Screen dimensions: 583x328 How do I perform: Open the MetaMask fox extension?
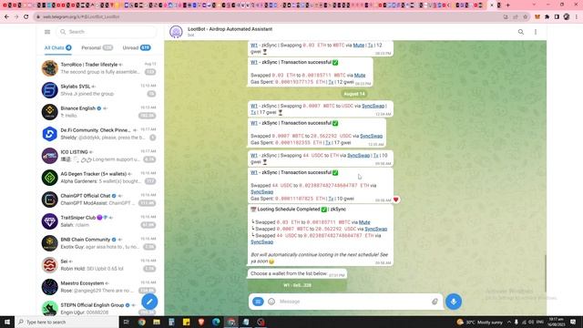click(537, 16)
